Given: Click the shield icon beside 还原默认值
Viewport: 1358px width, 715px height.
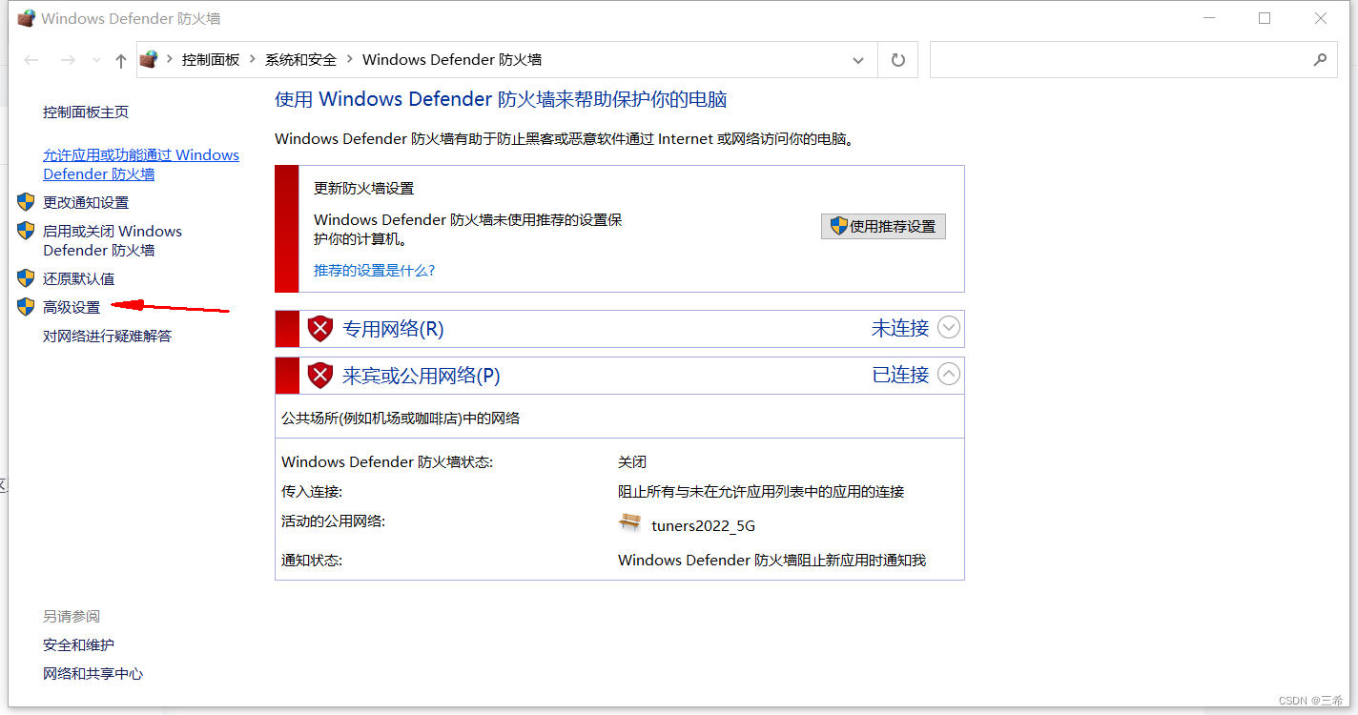Looking at the screenshot, I should [x=26, y=278].
